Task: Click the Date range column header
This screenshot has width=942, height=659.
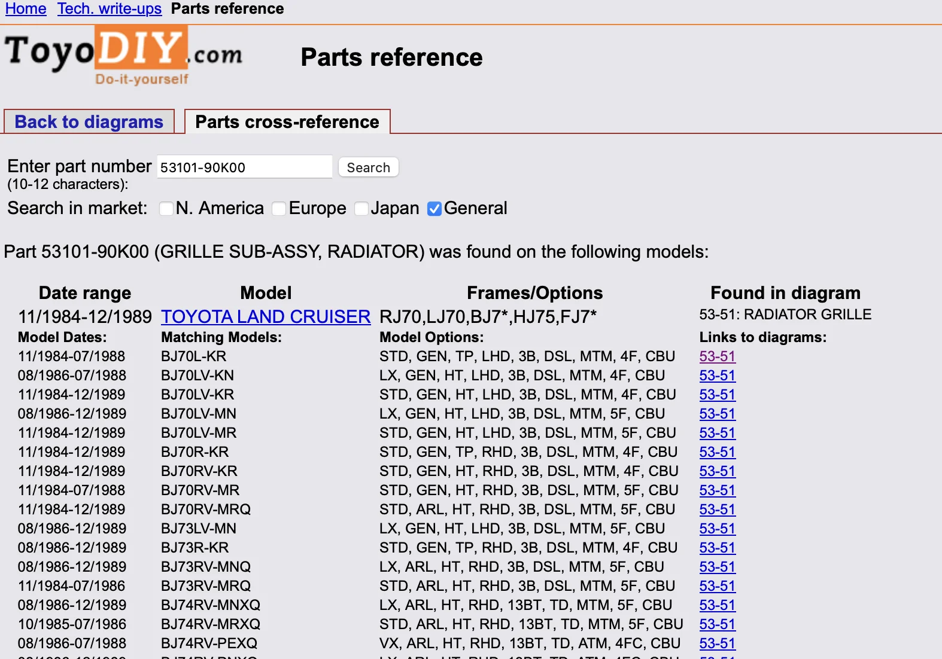Action: click(x=85, y=293)
